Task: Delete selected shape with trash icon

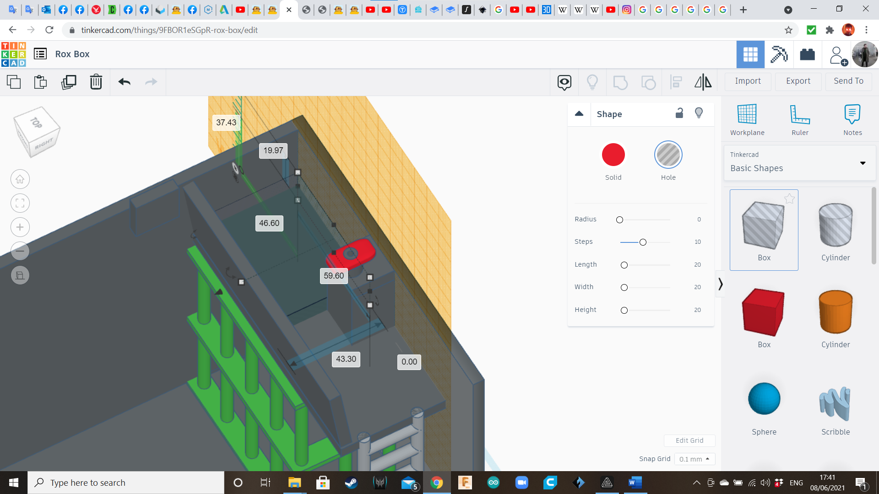Action: (x=96, y=82)
